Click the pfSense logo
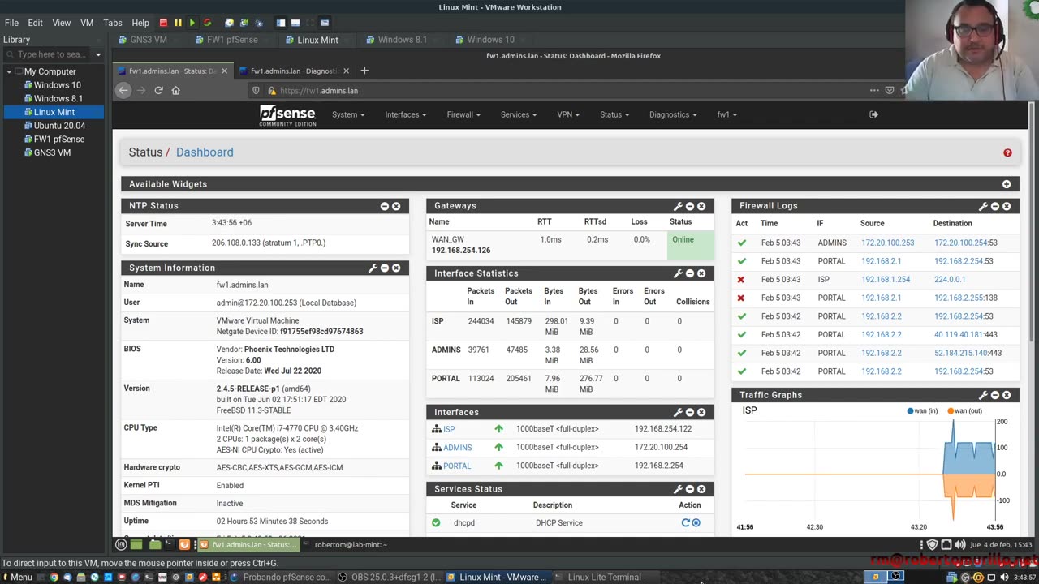 pyautogui.click(x=287, y=115)
